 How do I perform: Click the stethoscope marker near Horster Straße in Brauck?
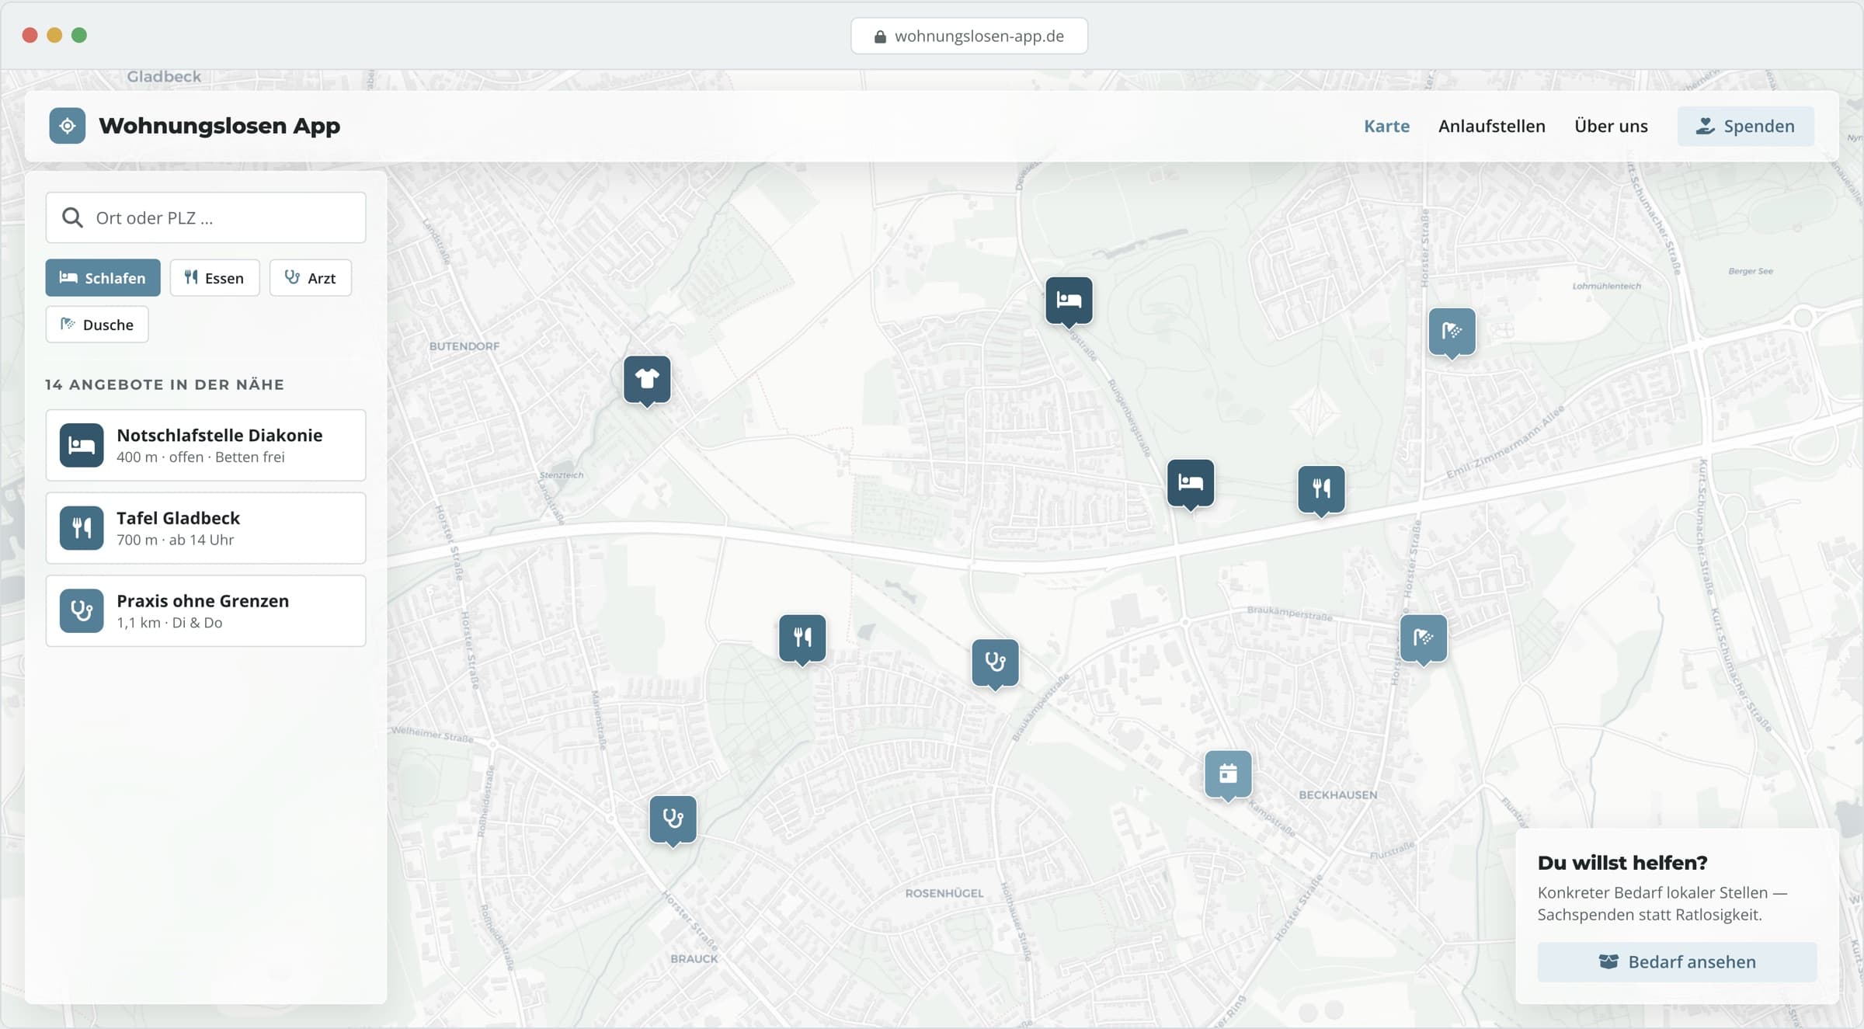point(673,819)
